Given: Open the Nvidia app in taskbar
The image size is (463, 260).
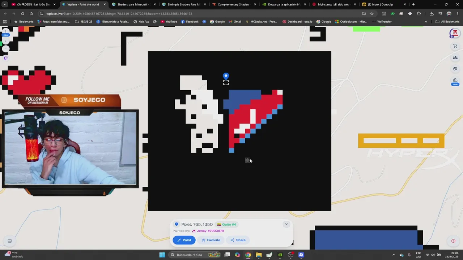Looking at the screenshot, I should coord(280,255).
